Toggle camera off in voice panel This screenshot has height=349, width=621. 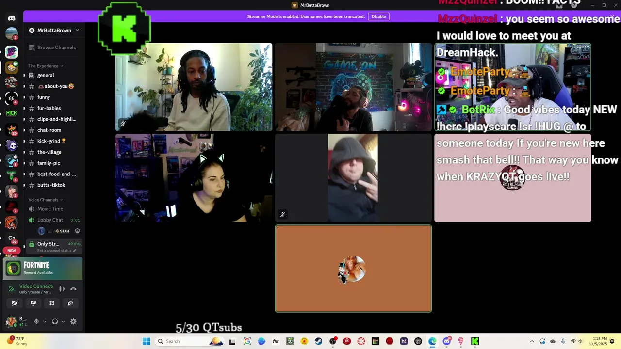click(x=15, y=303)
